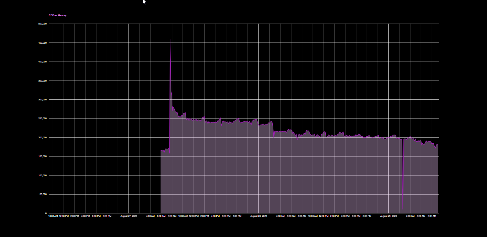Pick the 250,000 y-axis label
Image resolution: width=487 pixels, height=237 pixels.
[43, 119]
